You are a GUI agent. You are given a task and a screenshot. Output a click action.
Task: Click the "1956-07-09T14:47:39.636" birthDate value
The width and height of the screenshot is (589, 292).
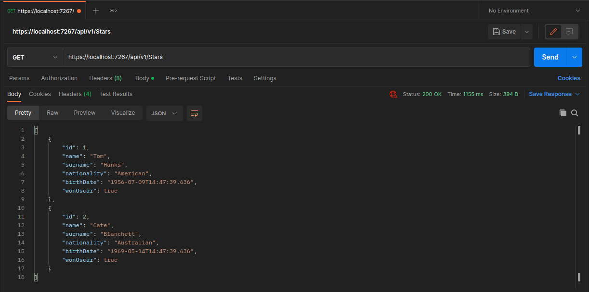point(150,182)
